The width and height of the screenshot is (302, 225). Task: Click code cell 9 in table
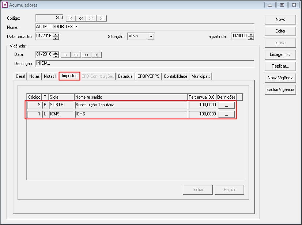34,105
